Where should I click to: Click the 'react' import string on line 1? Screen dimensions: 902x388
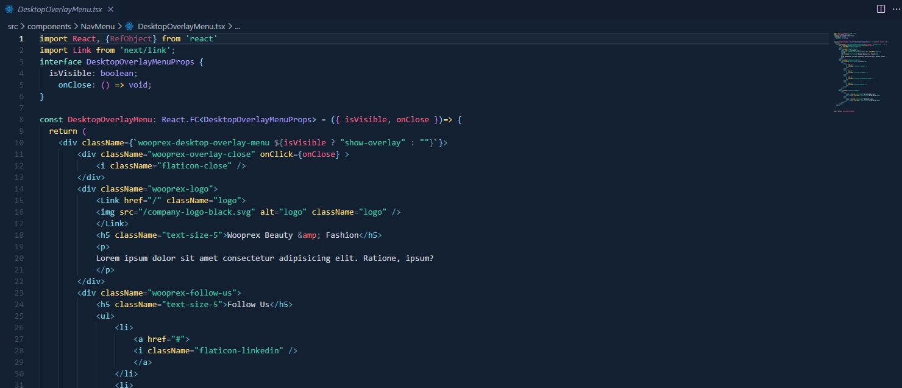(202, 39)
